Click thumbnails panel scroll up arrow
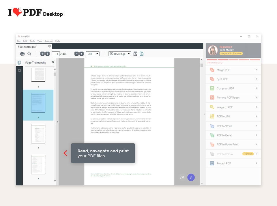The image size is (277, 206). tap(55, 70)
